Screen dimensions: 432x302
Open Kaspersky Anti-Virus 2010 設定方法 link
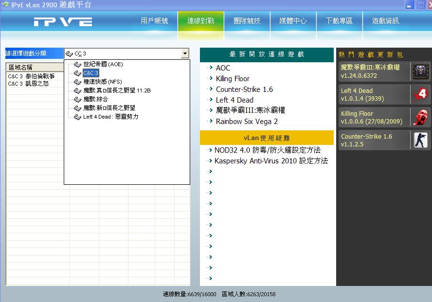271,161
